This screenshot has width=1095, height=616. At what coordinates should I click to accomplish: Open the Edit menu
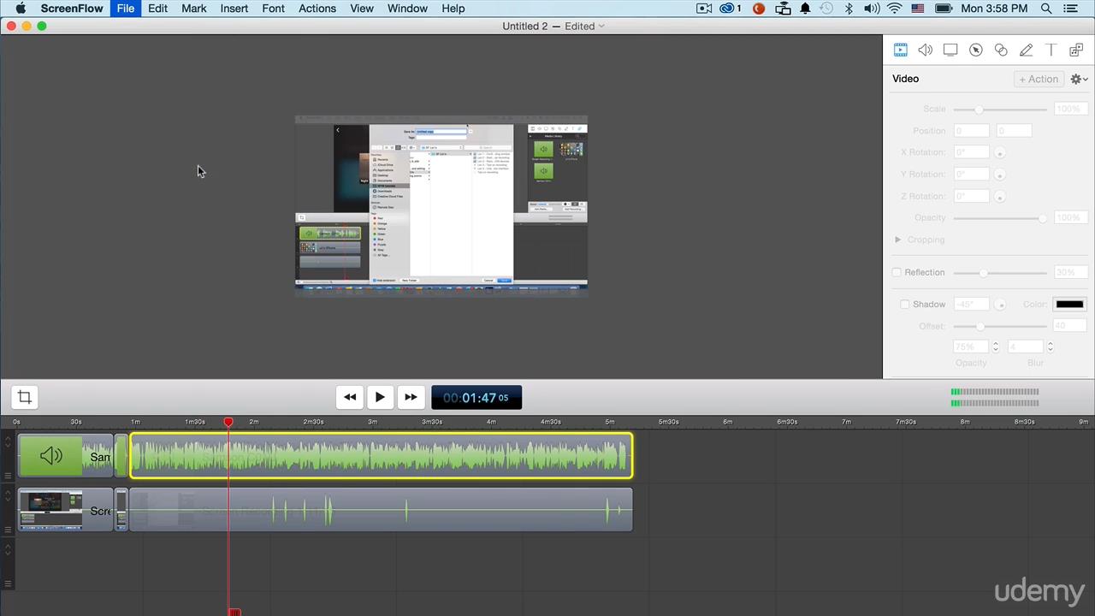[x=157, y=9]
